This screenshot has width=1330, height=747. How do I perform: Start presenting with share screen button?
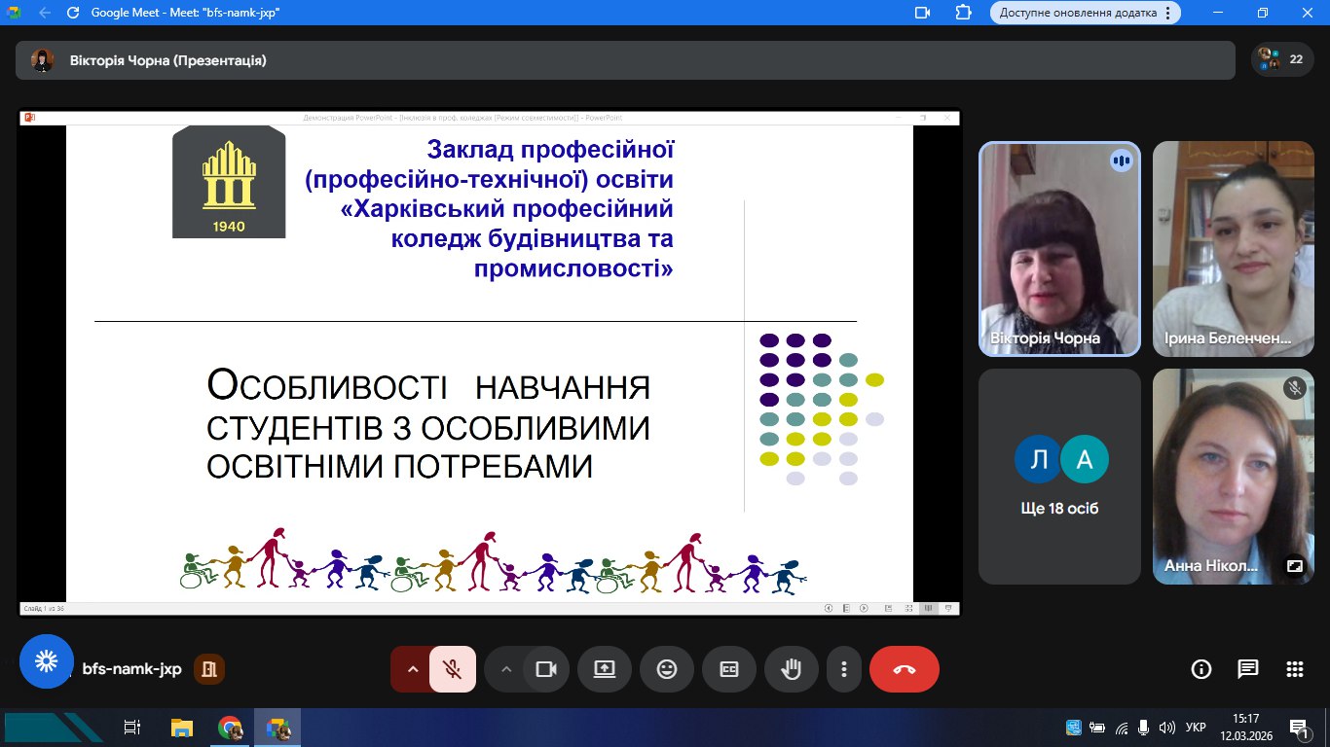(605, 669)
